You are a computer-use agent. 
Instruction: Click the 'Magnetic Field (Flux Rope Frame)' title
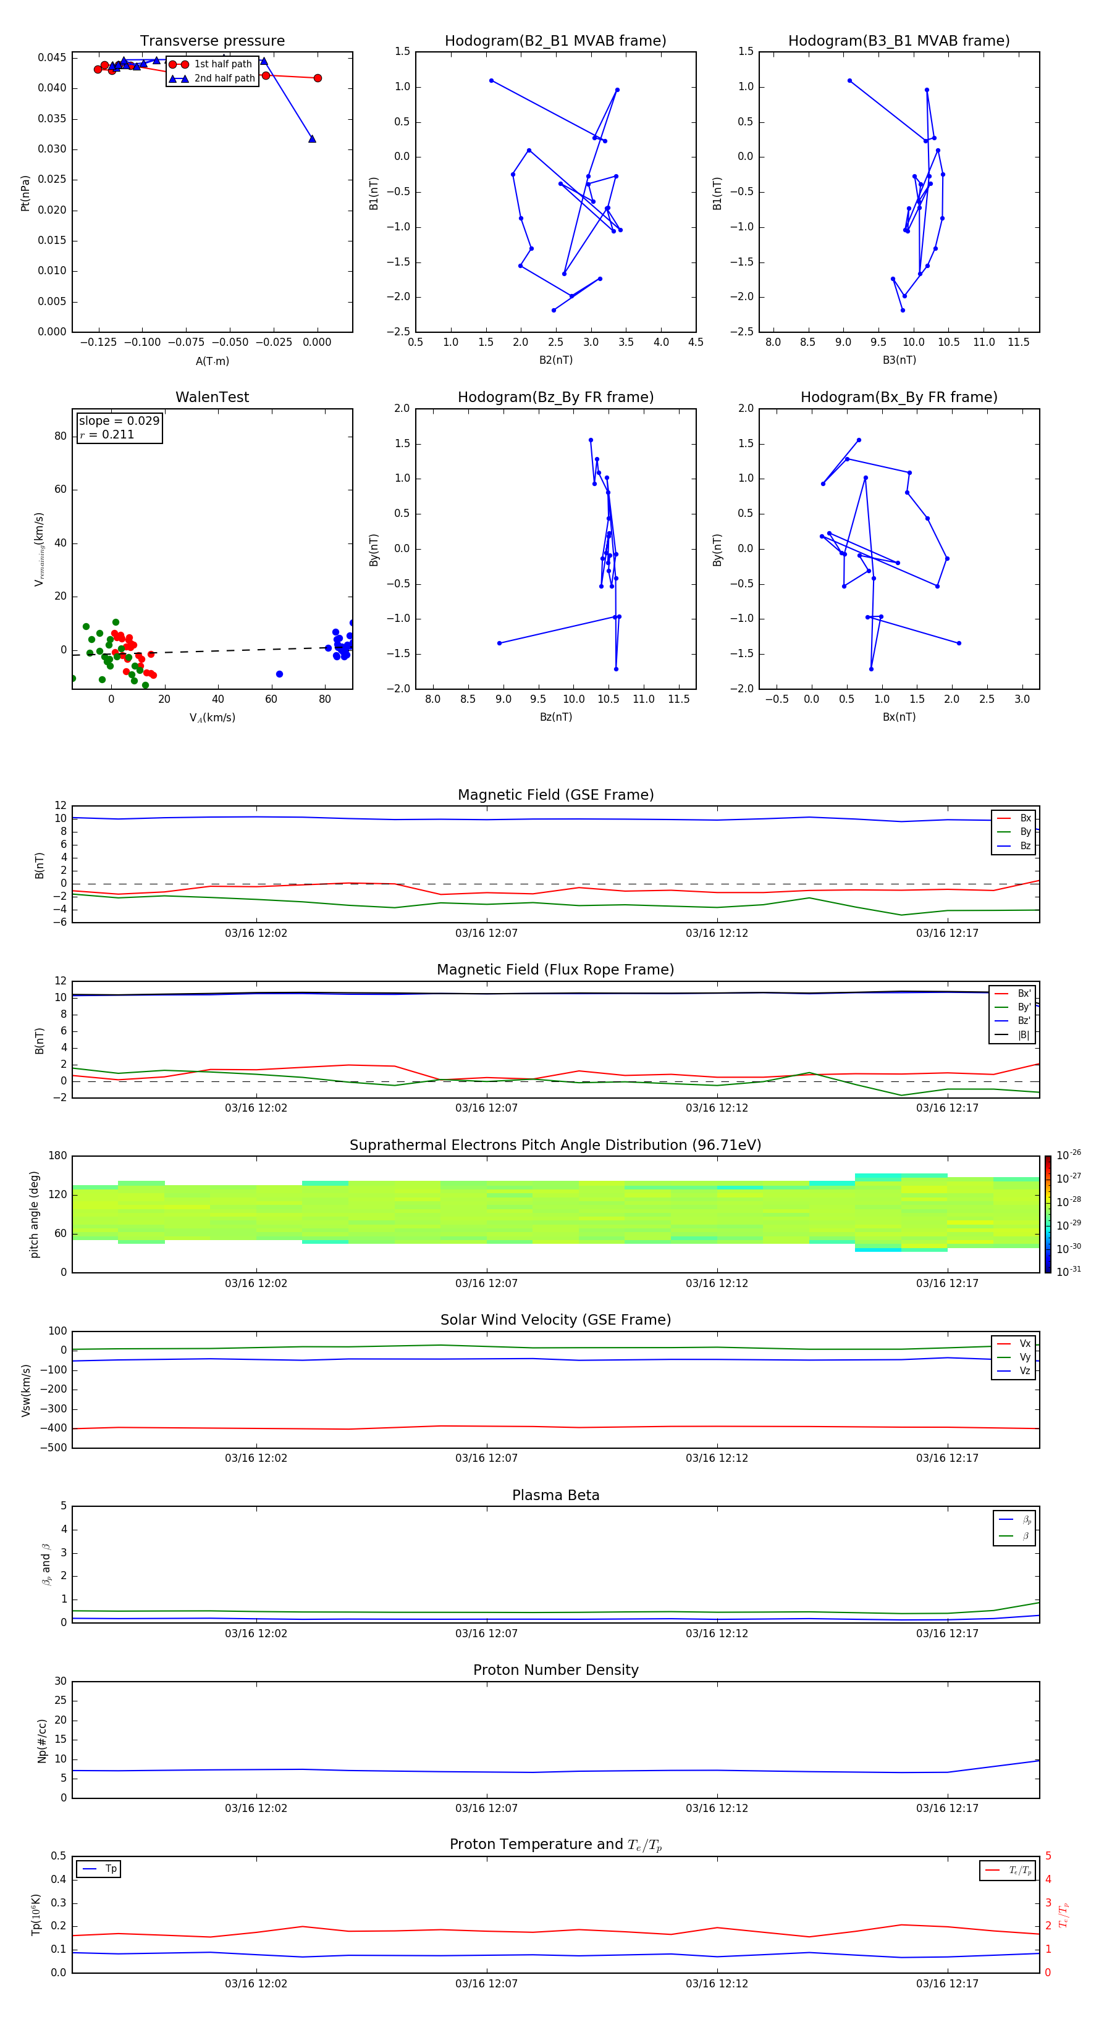(555, 970)
